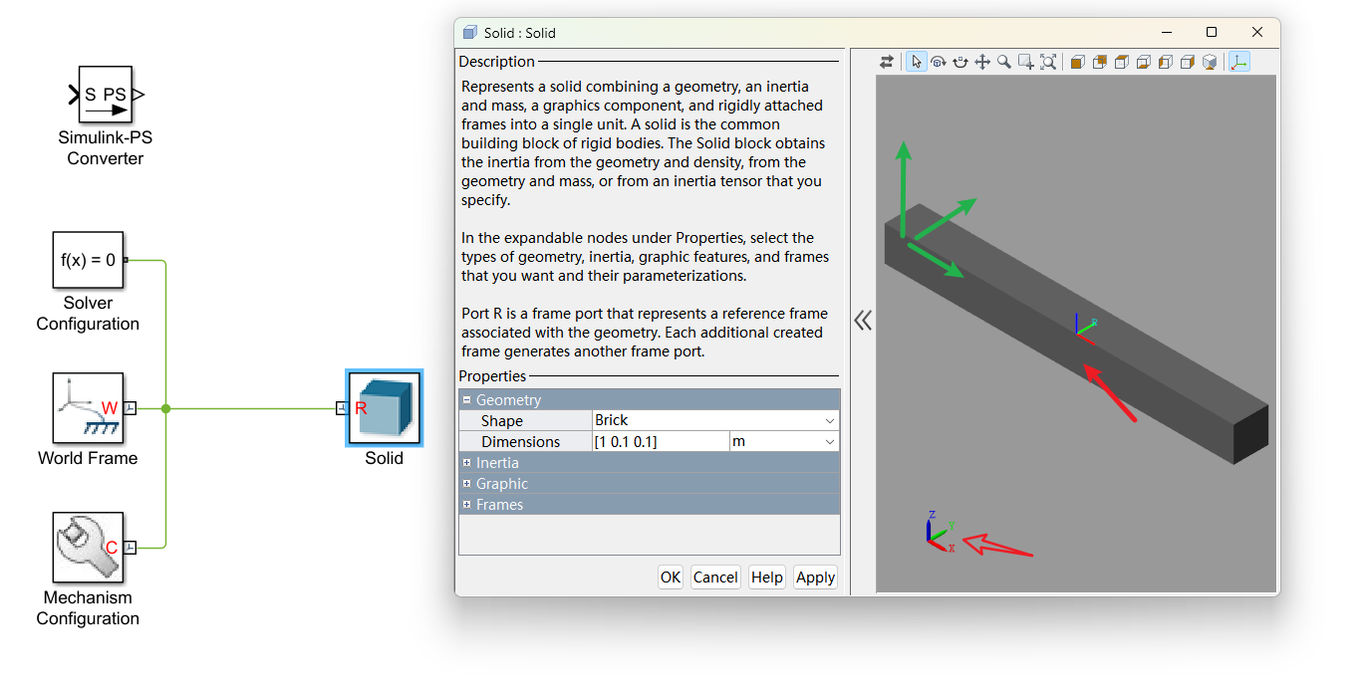The height and width of the screenshot is (696, 1371).
Task: Open Help for the Solid block
Action: [767, 578]
